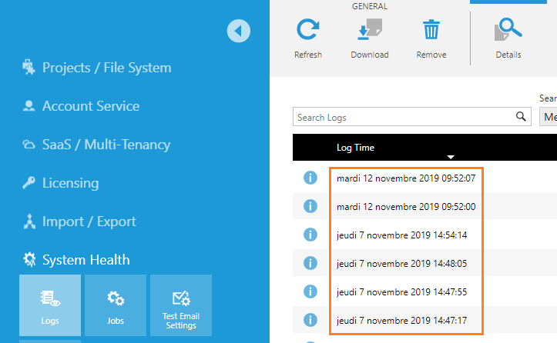Screen dimensions: 557x343
Task: Click the Licensing key icon
Action: coord(29,183)
